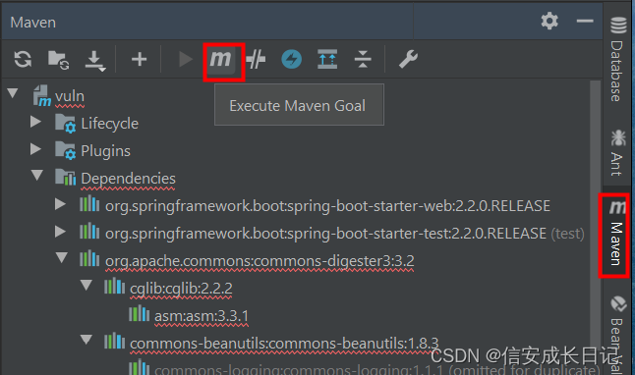
Task: Expand all nodes in Maven tree
Action: coord(327,59)
